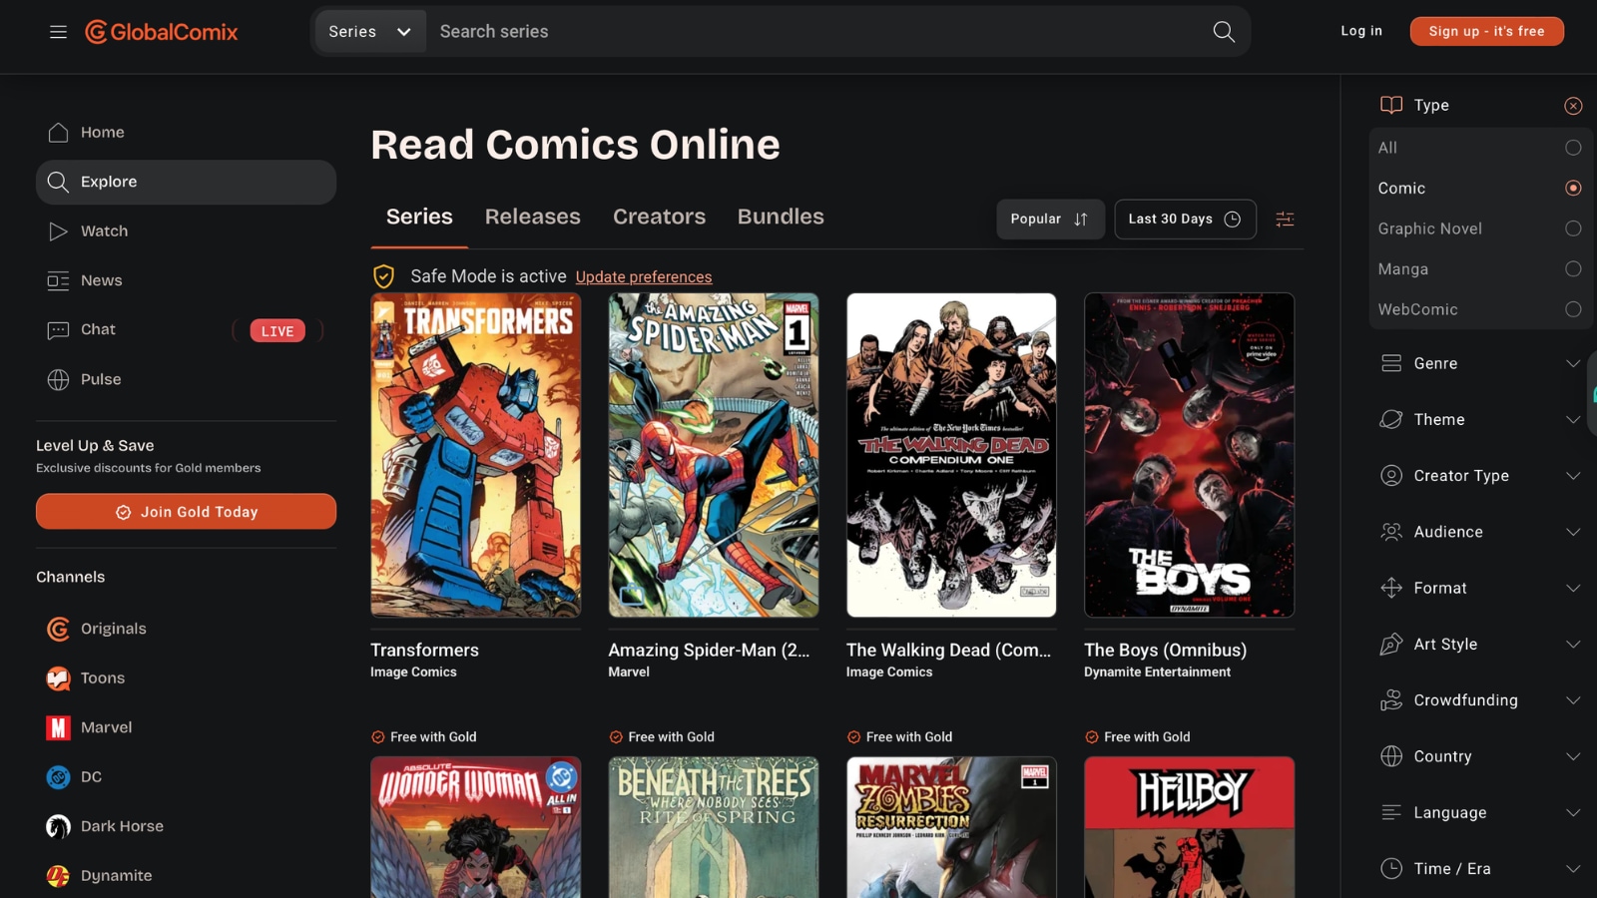This screenshot has width=1597, height=898.
Task: Expand the Time / Era chevron
Action: pos(1573,869)
